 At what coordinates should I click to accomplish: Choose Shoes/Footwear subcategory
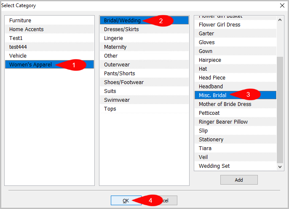tap(144, 82)
